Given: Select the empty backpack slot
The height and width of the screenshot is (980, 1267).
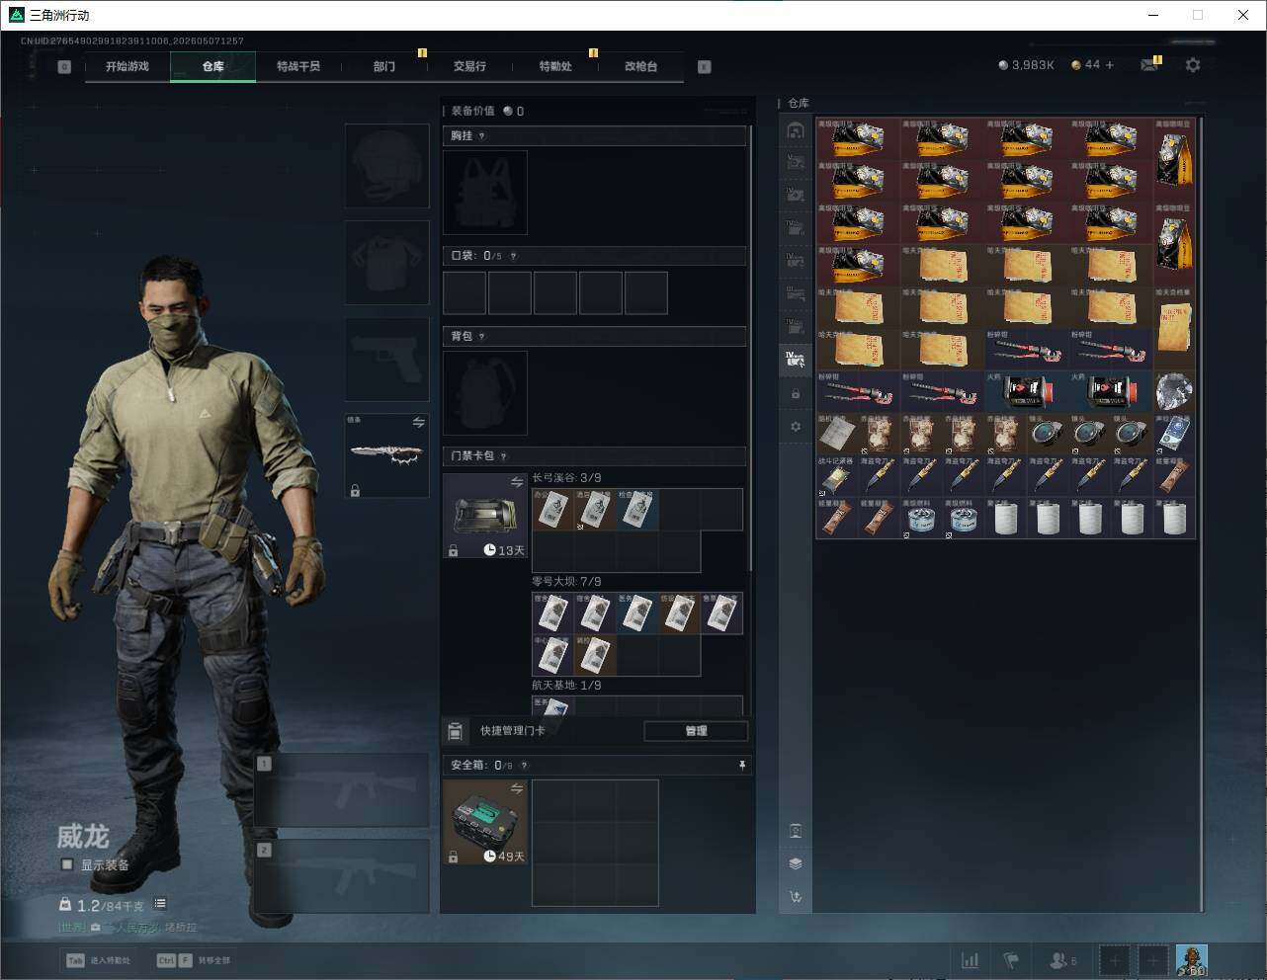Looking at the screenshot, I should pos(485,393).
